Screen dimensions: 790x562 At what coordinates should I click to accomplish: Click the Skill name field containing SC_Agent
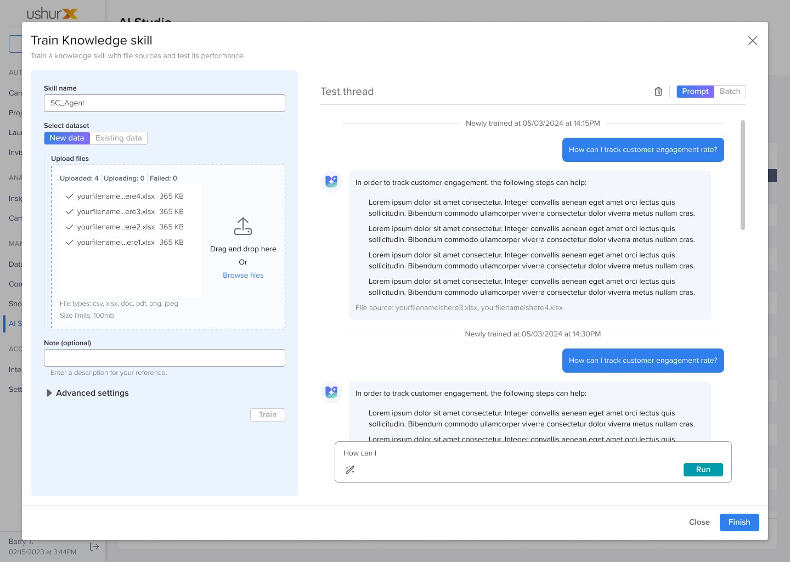tap(165, 103)
